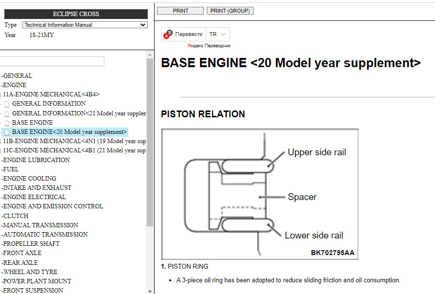Click the Яндекс Переводчик label
The width and height of the screenshot is (435, 294).
point(209,46)
